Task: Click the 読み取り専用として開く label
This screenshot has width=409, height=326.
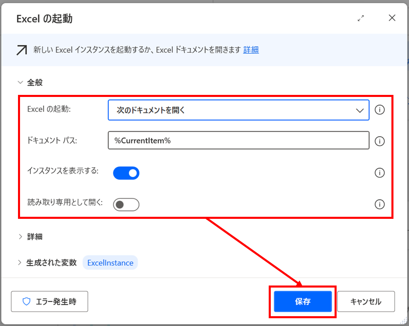Action: 65,202
